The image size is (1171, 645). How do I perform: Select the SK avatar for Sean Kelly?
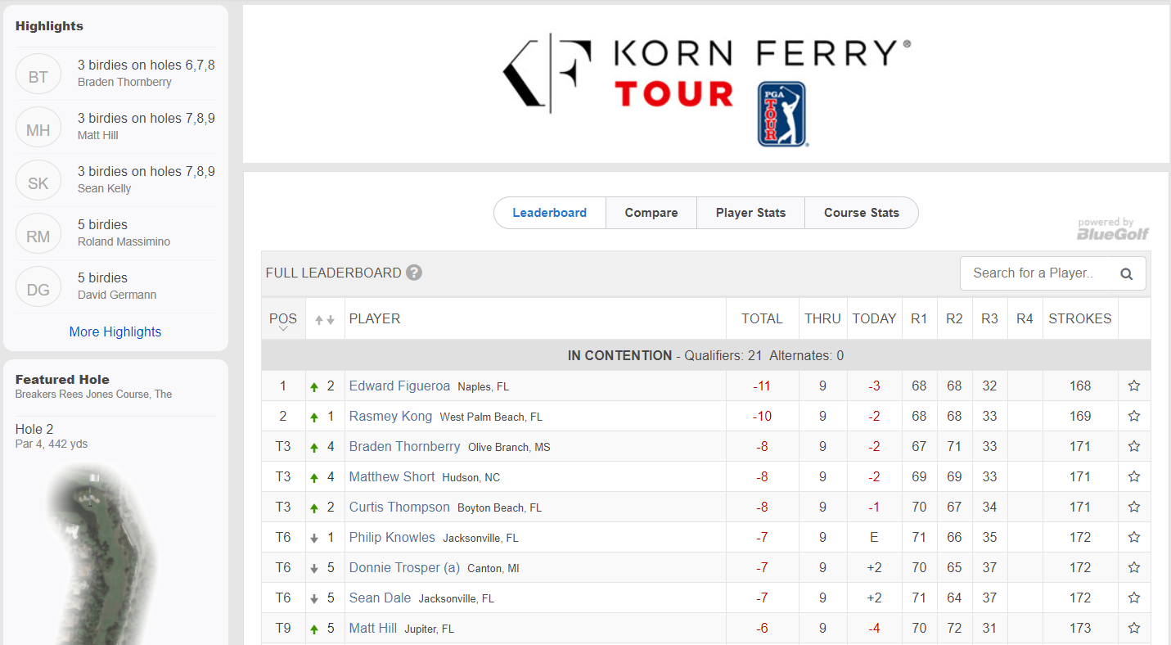[x=38, y=183]
